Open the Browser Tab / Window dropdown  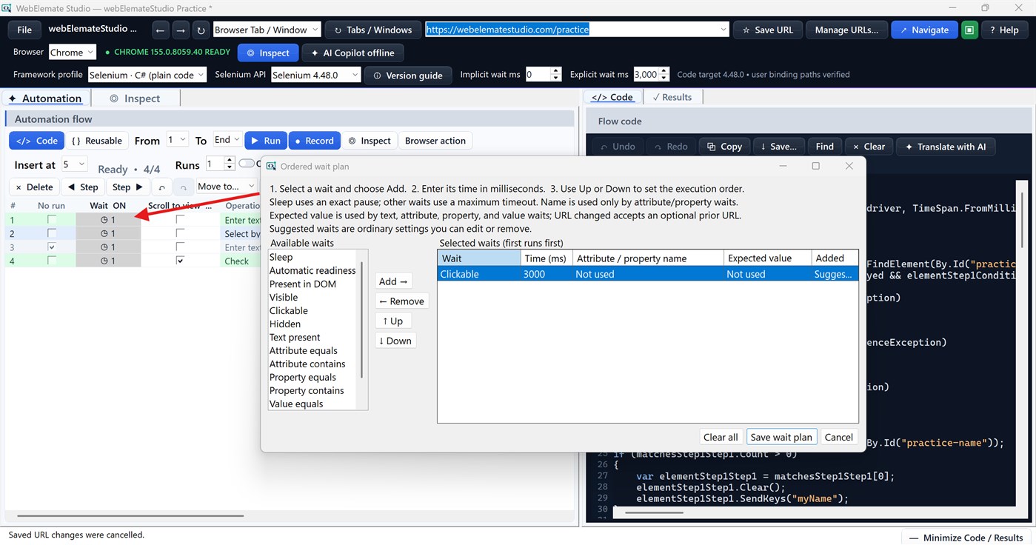point(267,30)
